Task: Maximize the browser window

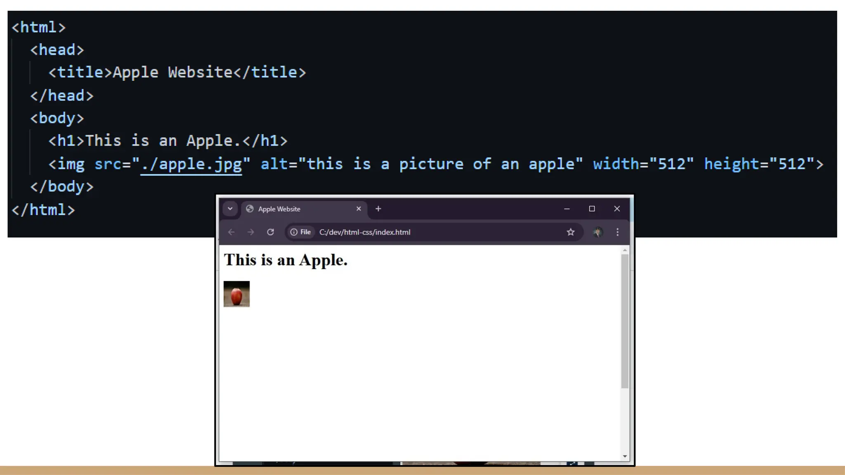Action: [592, 209]
